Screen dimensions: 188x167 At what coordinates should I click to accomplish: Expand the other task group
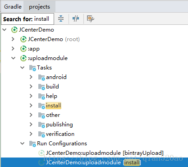pos(31,115)
